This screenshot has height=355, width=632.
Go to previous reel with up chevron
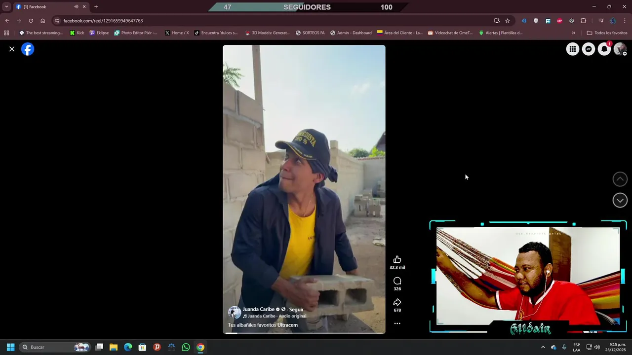620,179
